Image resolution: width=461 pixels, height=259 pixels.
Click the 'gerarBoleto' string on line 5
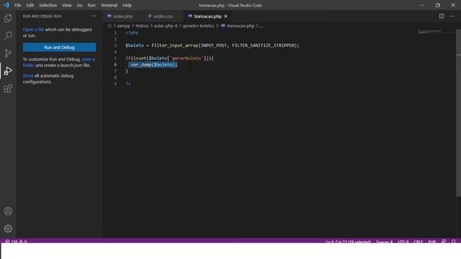click(187, 58)
